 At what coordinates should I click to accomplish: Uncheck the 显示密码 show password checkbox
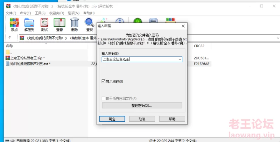coord(103,81)
